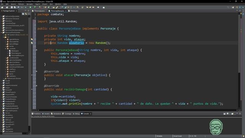
Task: Expand the Referenced Libraries node
Action: tap(3, 78)
